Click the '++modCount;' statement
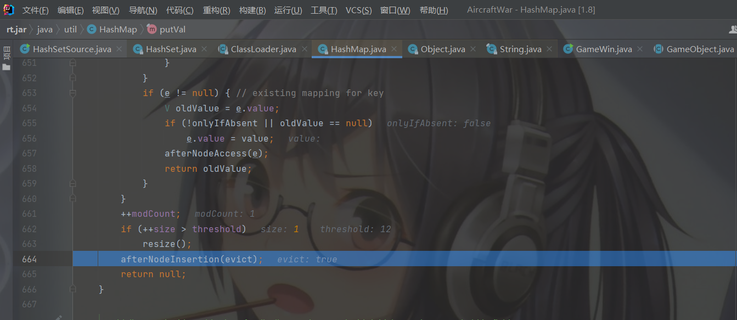 point(151,214)
